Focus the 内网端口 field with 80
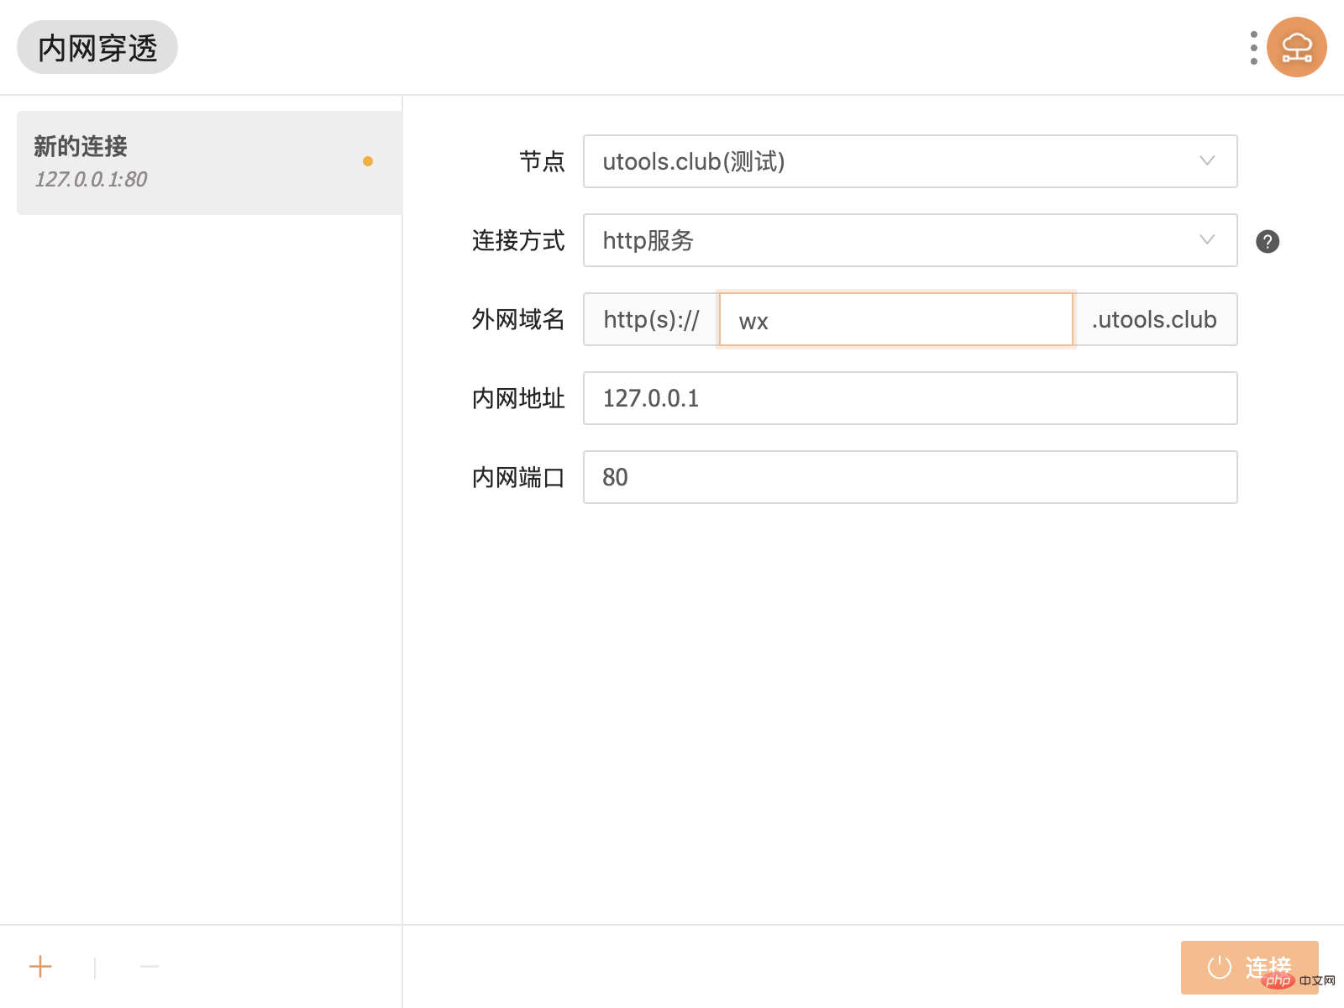 coord(910,477)
